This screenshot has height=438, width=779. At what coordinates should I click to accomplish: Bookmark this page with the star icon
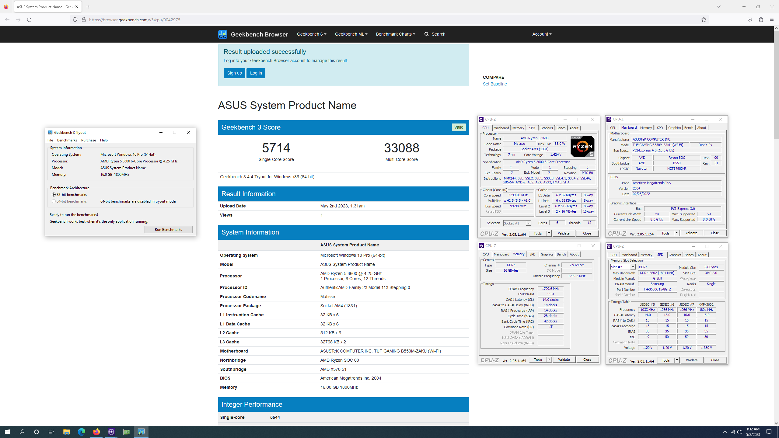point(704,19)
